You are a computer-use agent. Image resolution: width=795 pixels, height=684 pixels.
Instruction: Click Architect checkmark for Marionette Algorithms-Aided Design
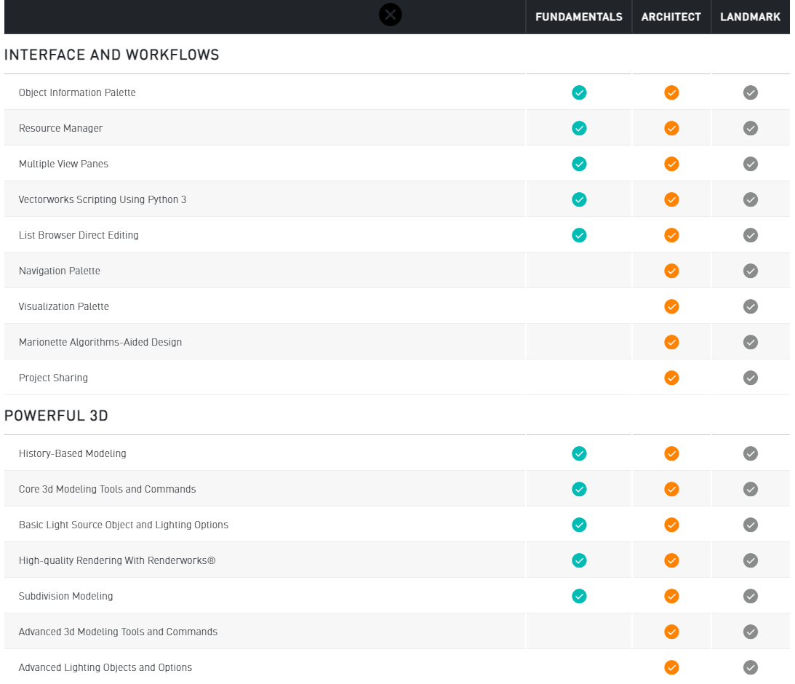(671, 342)
